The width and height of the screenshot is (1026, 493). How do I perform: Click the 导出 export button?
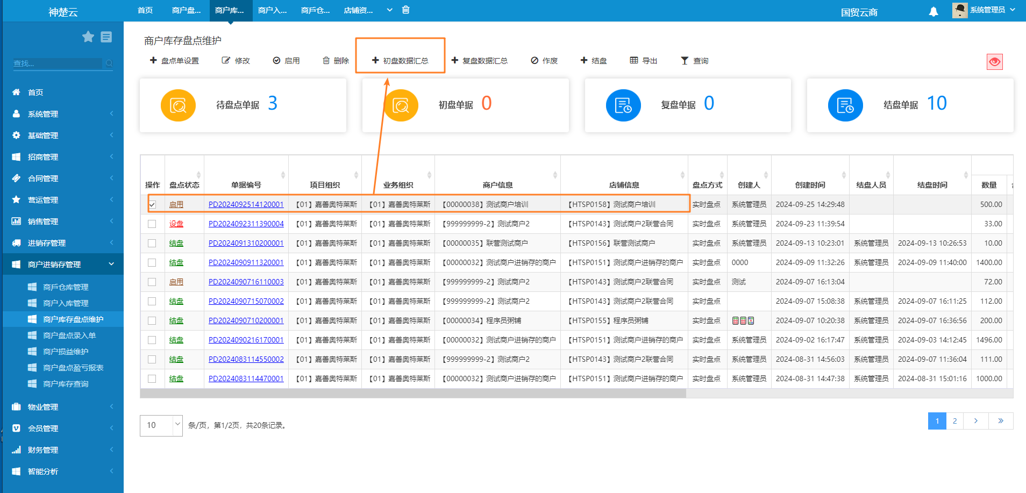pyautogui.click(x=644, y=61)
